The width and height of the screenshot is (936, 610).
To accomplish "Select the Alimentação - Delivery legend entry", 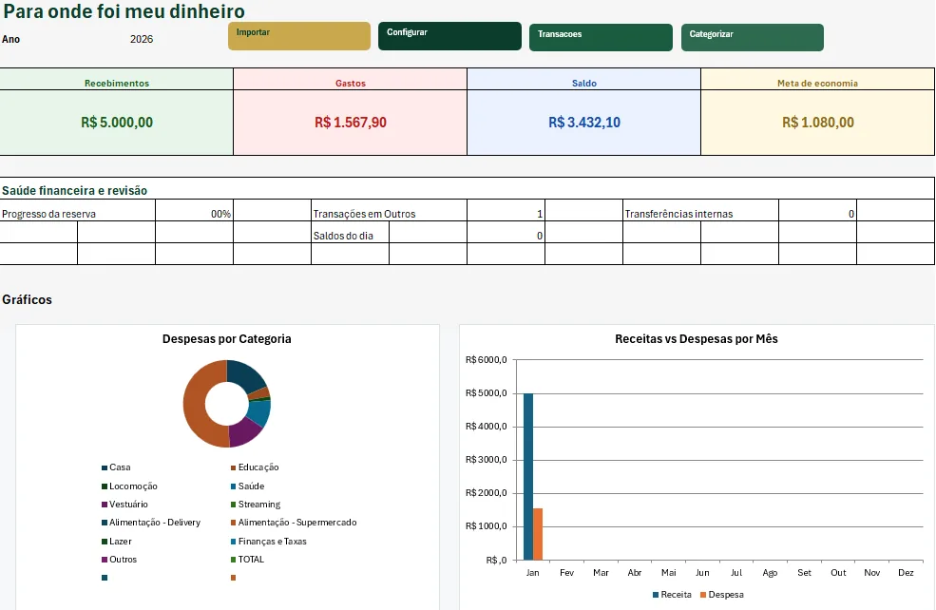I will [x=151, y=523].
